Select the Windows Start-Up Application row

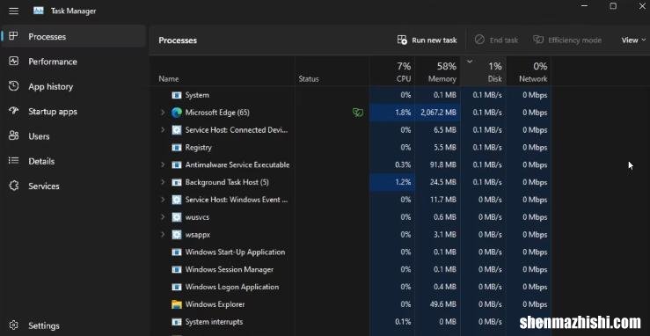(350, 252)
